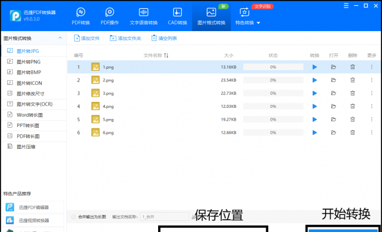Sort by 文件名称 column arrows
The height and width of the screenshot is (232, 382).
point(166,56)
